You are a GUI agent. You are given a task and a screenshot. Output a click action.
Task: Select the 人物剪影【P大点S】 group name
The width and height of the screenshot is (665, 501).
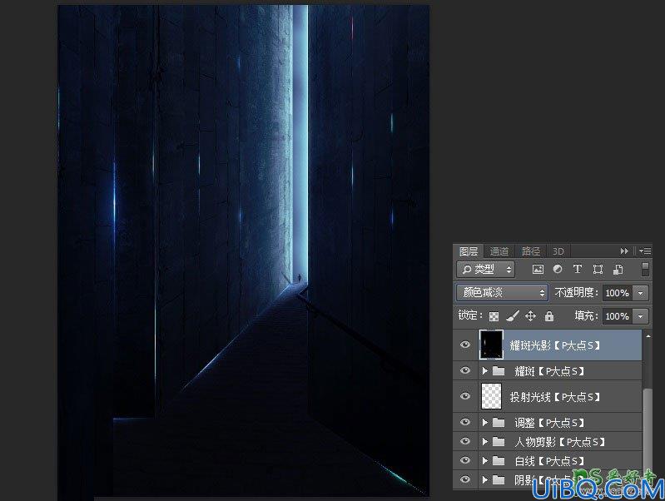coord(559,442)
